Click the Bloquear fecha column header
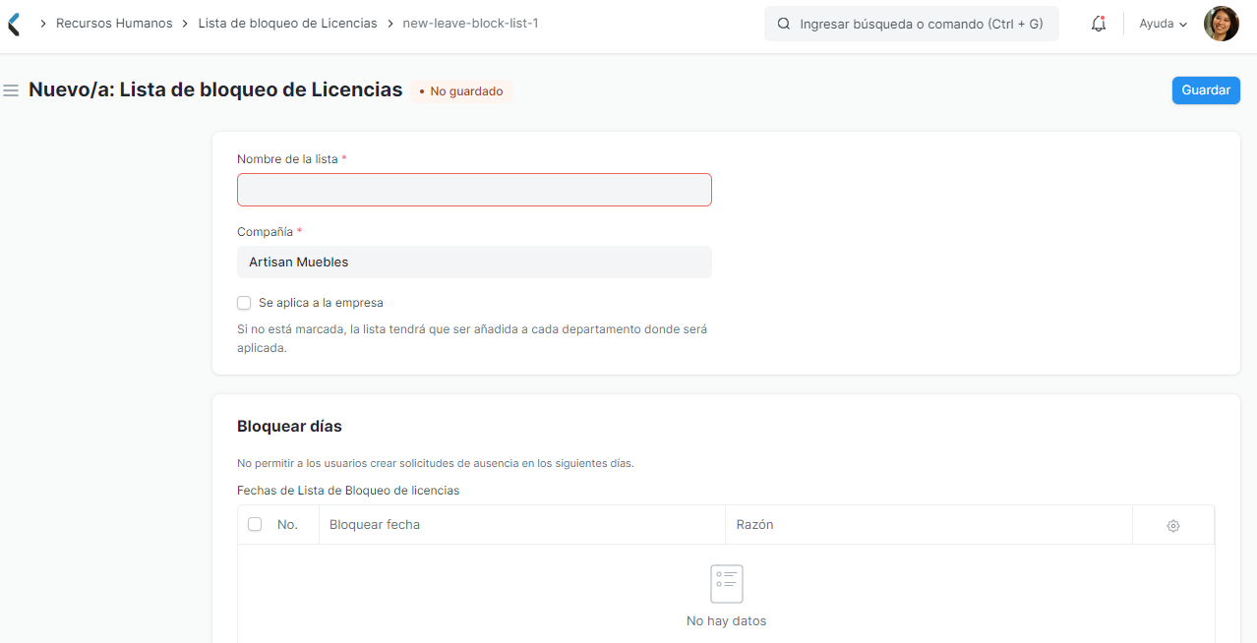The image size is (1257, 643). pos(375,524)
